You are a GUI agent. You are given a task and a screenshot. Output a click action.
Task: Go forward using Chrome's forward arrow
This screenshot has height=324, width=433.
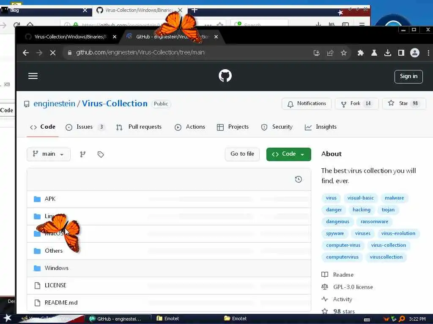[39, 53]
